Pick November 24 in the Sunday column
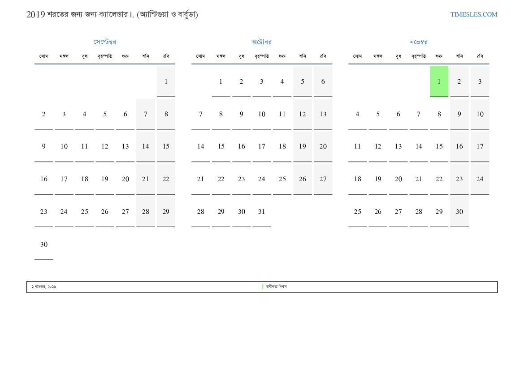 (x=480, y=179)
